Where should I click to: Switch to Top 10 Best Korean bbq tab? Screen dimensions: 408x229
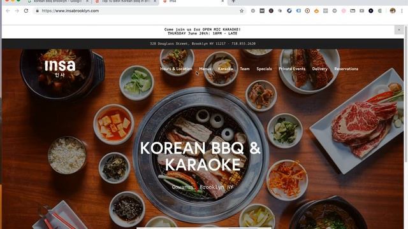126,1
